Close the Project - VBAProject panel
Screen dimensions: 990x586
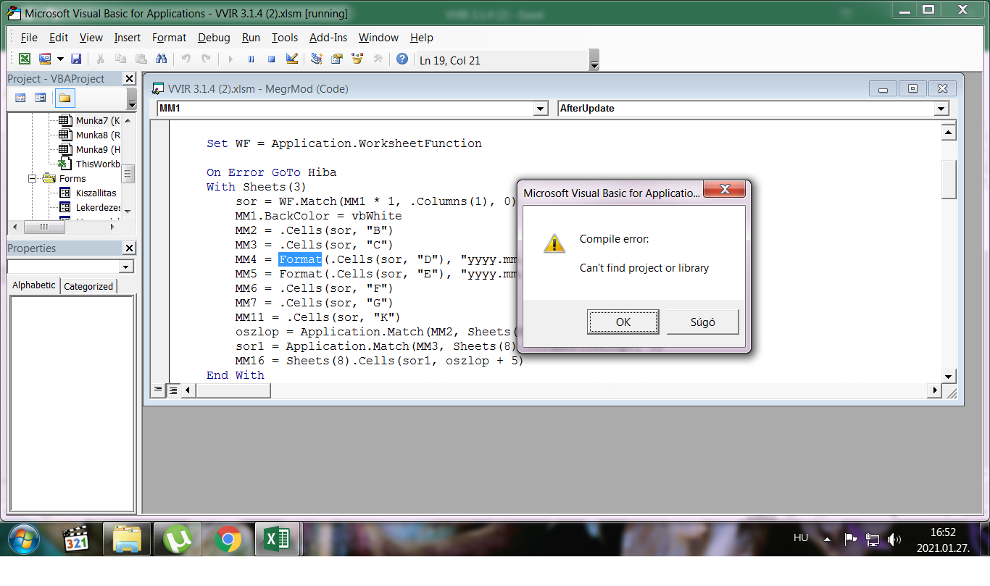coord(129,78)
